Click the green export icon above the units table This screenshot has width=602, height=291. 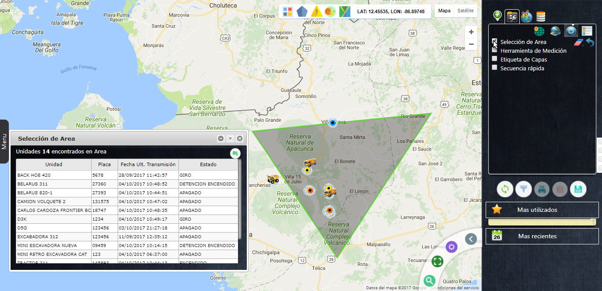(x=236, y=153)
